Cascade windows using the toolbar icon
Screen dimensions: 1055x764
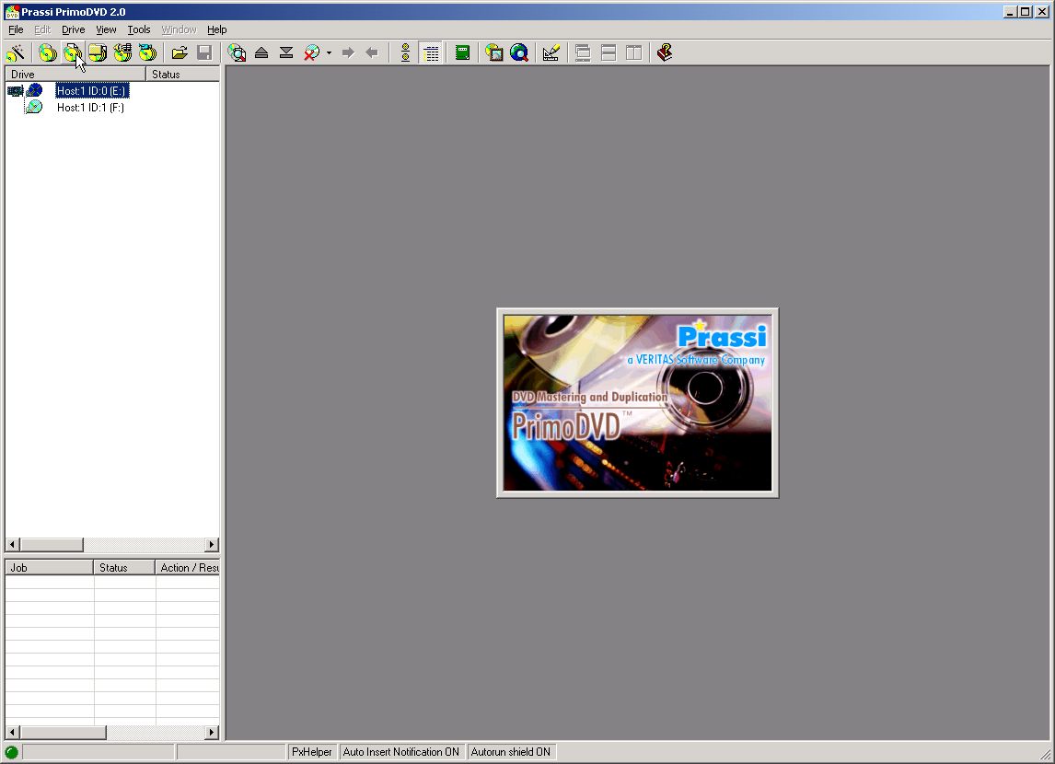(583, 52)
